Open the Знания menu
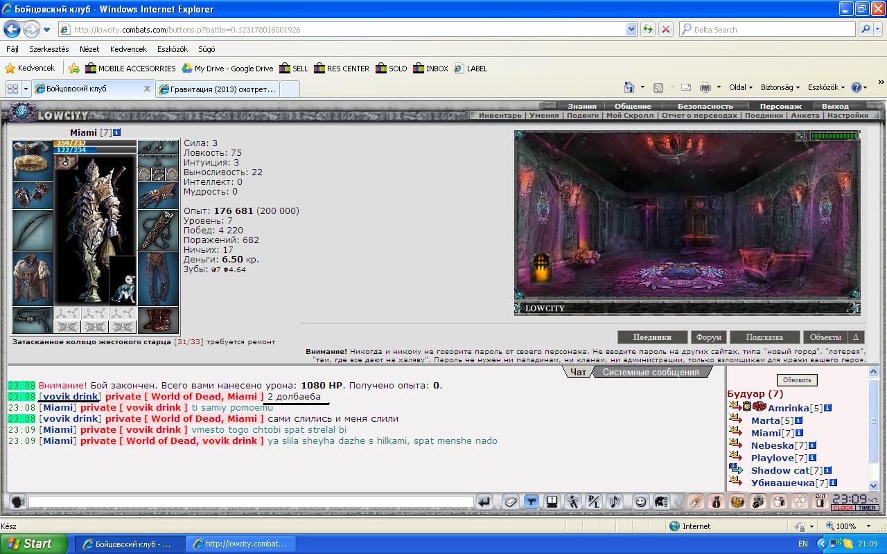The width and height of the screenshot is (887, 554). point(582,106)
